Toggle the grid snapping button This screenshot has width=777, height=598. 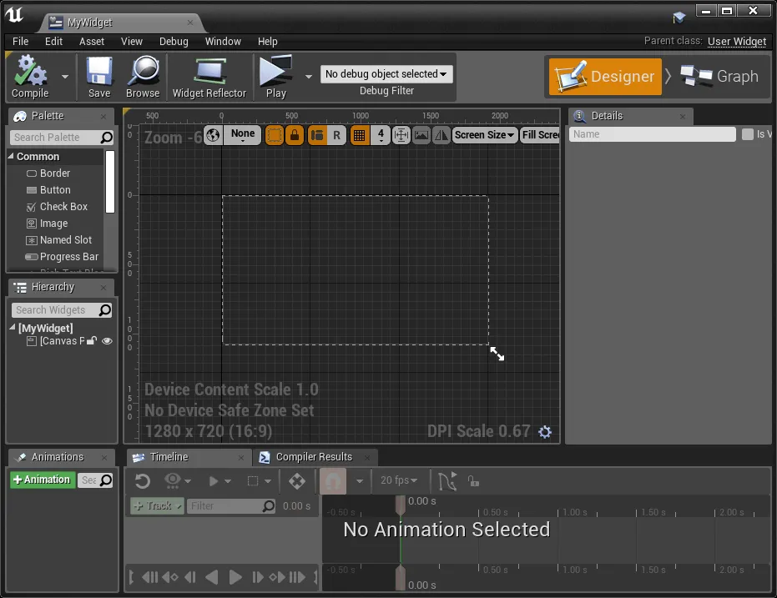pyautogui.click(x=359, y=135)
